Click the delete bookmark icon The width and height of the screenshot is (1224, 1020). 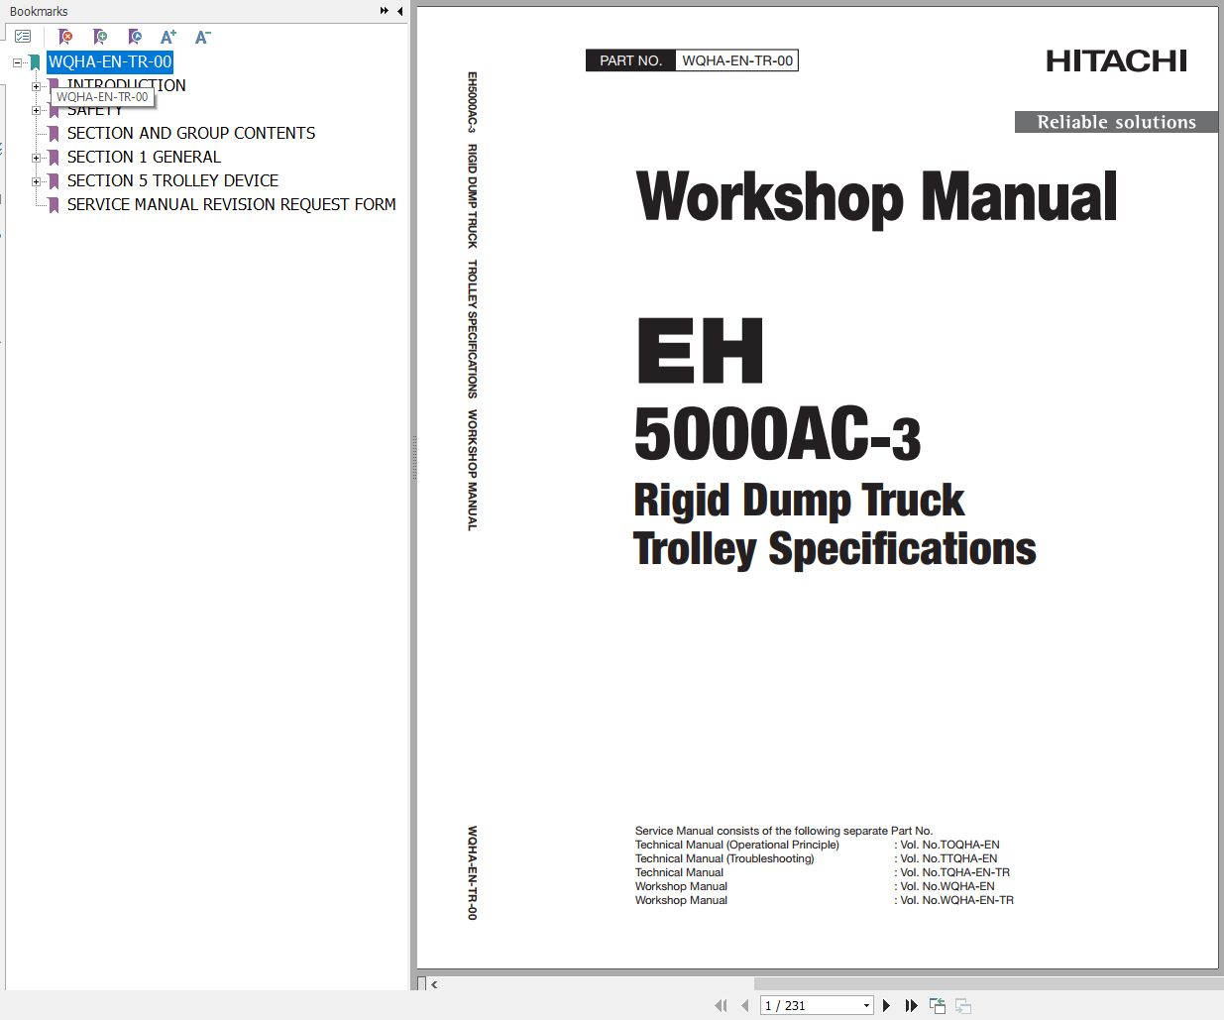pyautogui.click(x=65, y=37)
